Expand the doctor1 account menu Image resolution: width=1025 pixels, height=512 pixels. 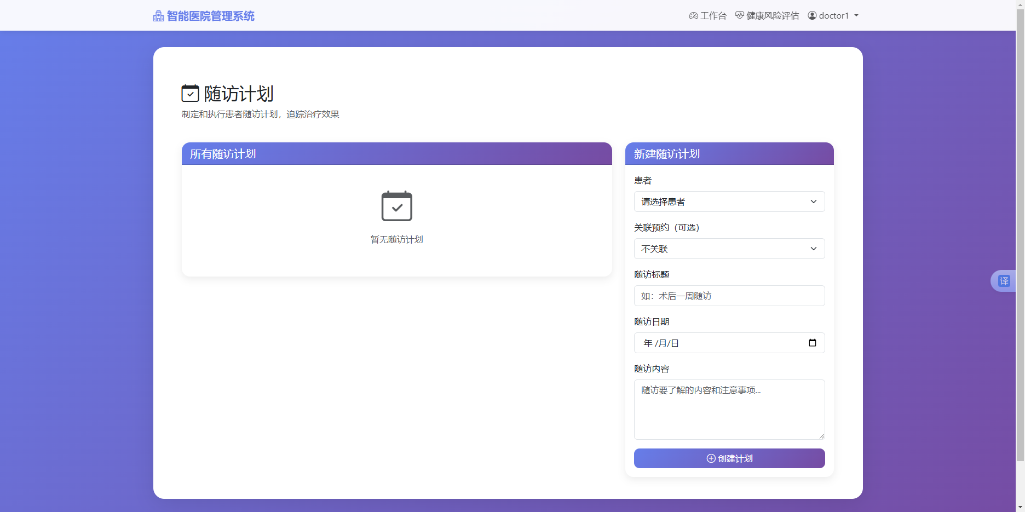point(833,15)
